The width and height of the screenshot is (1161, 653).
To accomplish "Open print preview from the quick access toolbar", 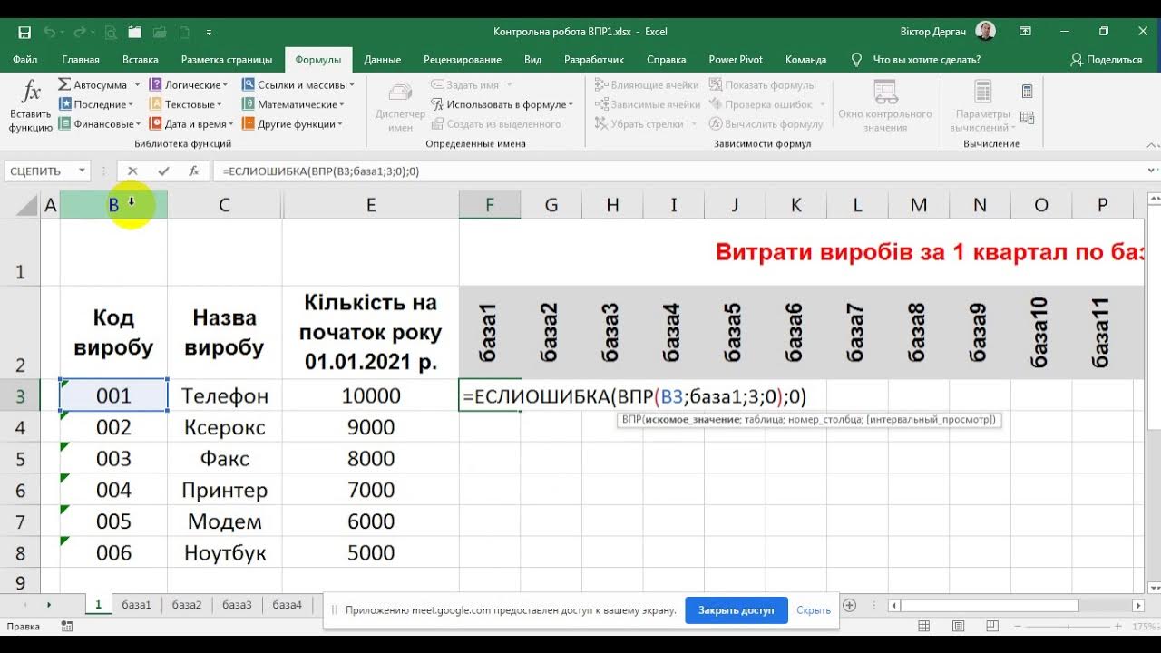I will 111,32.
